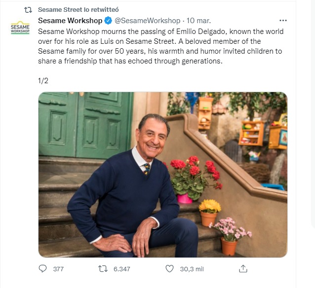Open the three-dot more options menu

tap(283, 21)
